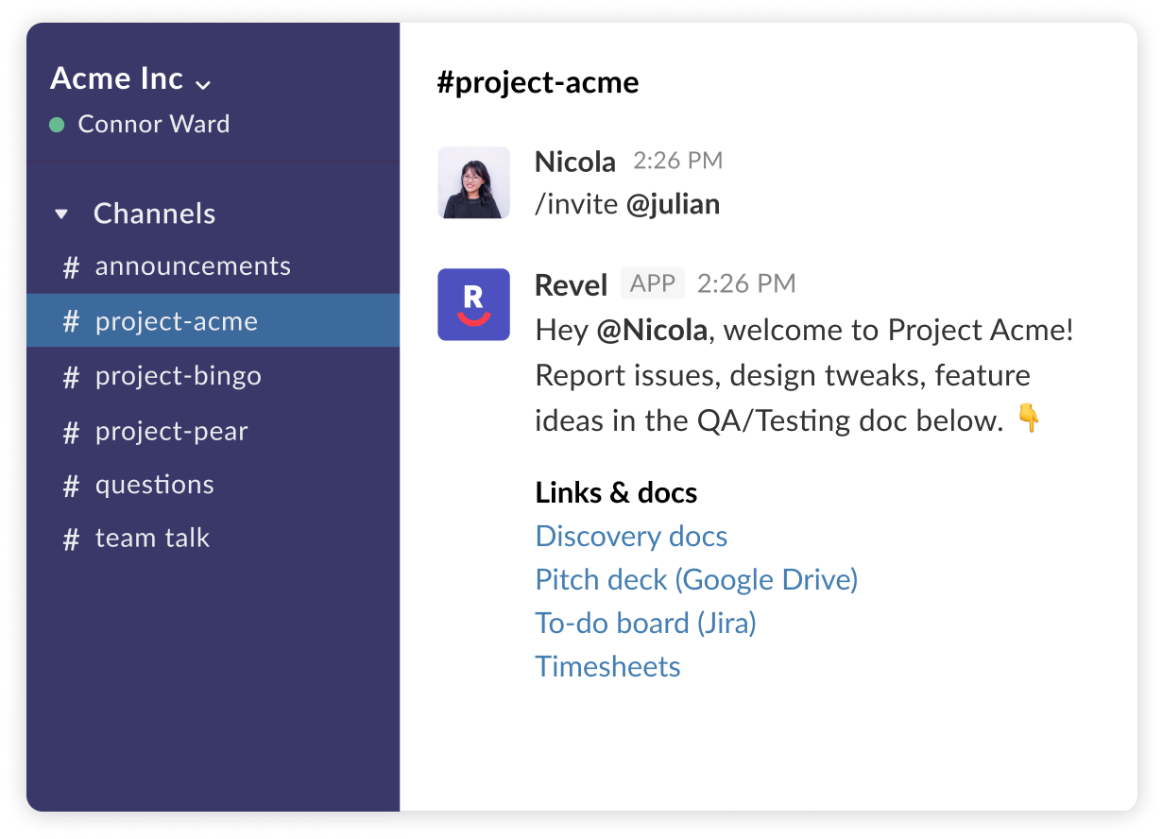Click the green online status dot
Screen dimensions: 1162x839
point(57,125)
